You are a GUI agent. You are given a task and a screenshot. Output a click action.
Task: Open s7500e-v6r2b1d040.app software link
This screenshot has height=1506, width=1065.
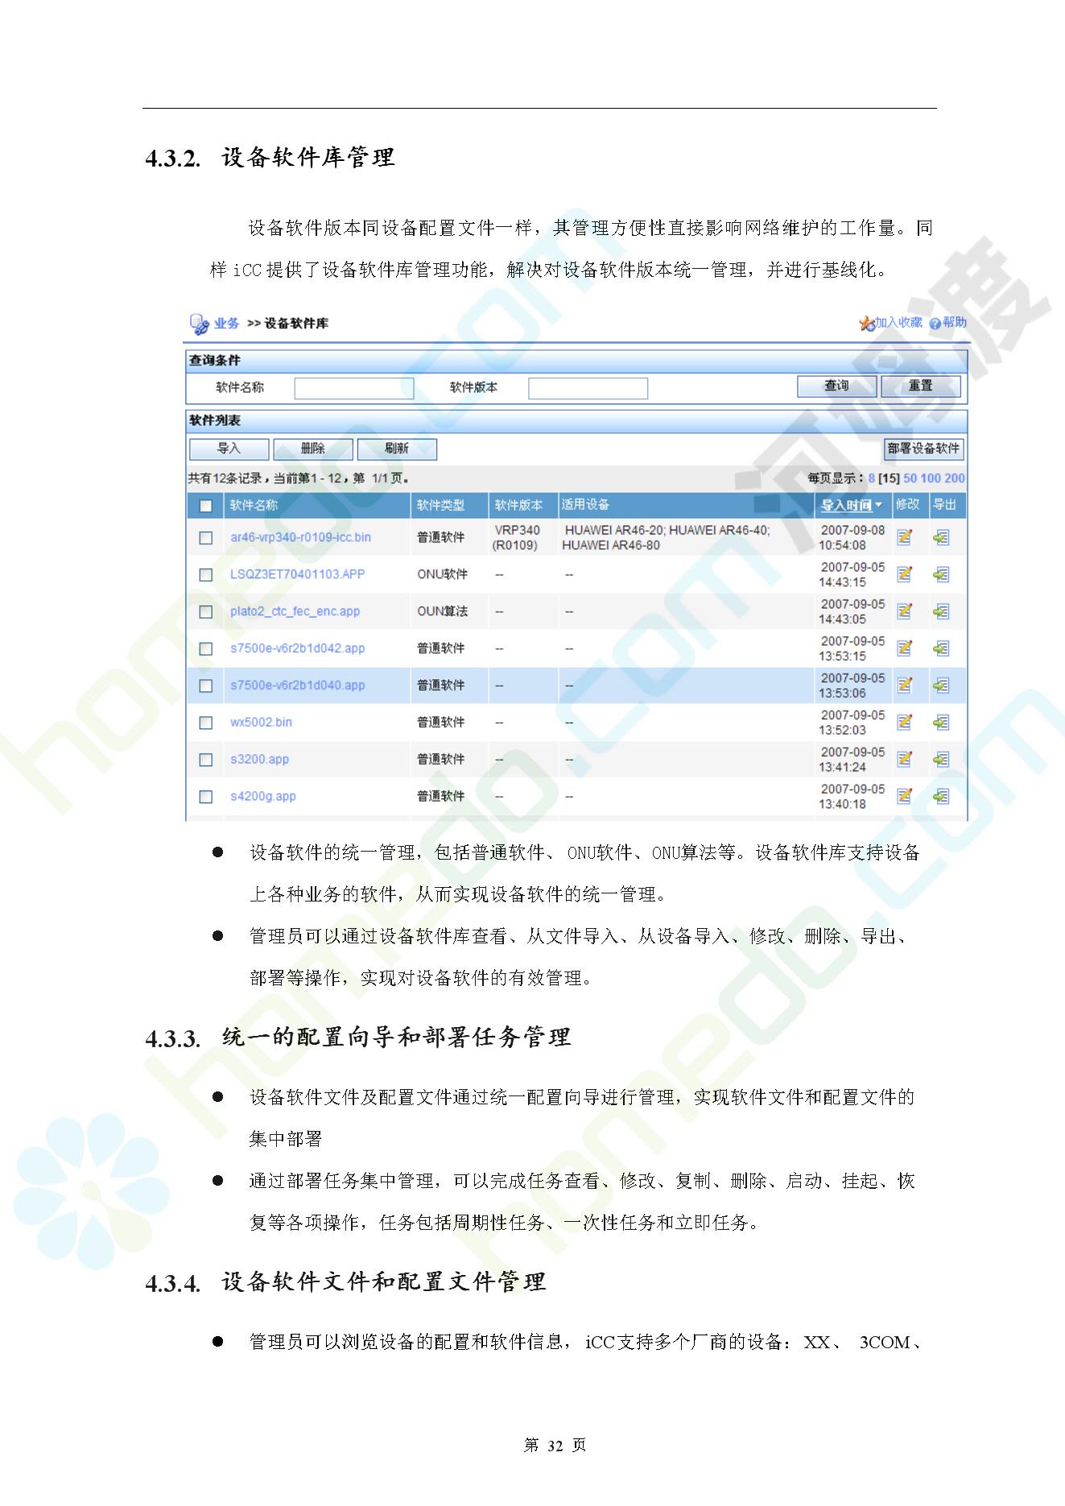tap(297, 685)
